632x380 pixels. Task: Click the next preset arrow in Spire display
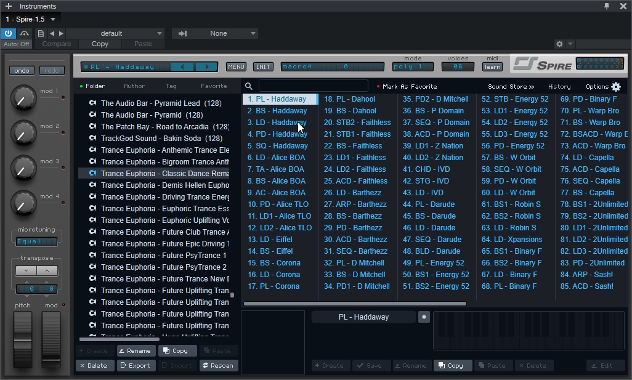207,67
